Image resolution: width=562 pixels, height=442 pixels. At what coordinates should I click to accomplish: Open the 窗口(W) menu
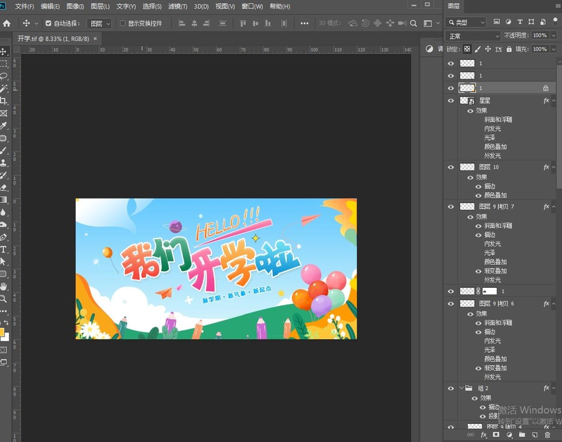click(252, 6)
